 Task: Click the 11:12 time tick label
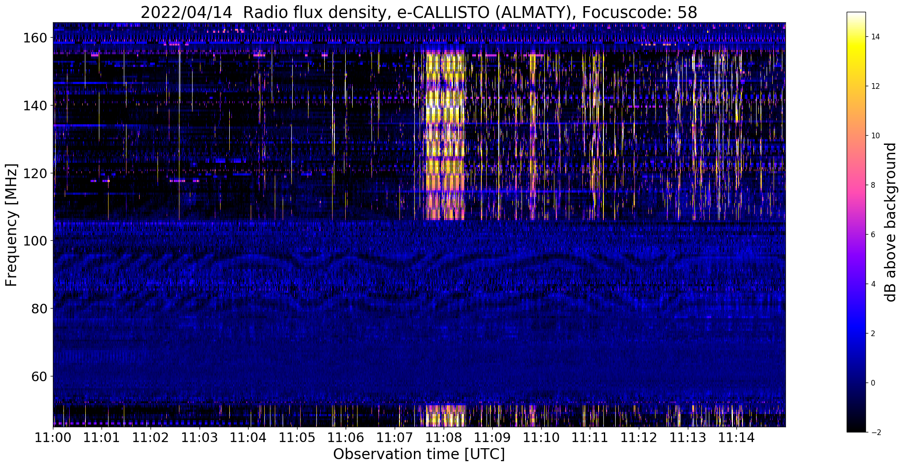point(639,437)
